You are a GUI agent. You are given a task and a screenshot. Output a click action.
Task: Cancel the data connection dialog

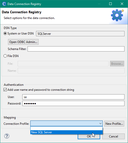coord(113,136)
